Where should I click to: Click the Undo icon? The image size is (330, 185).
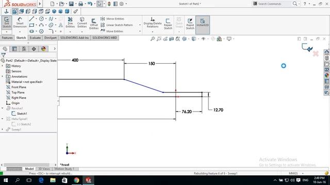tap(90, 4)
